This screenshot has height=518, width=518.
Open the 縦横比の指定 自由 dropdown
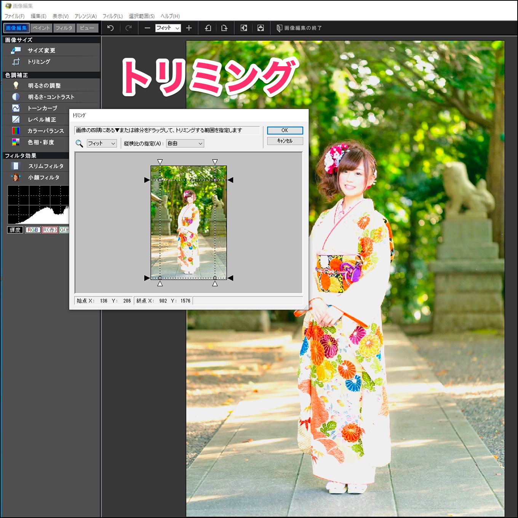(x=185, y=143)
